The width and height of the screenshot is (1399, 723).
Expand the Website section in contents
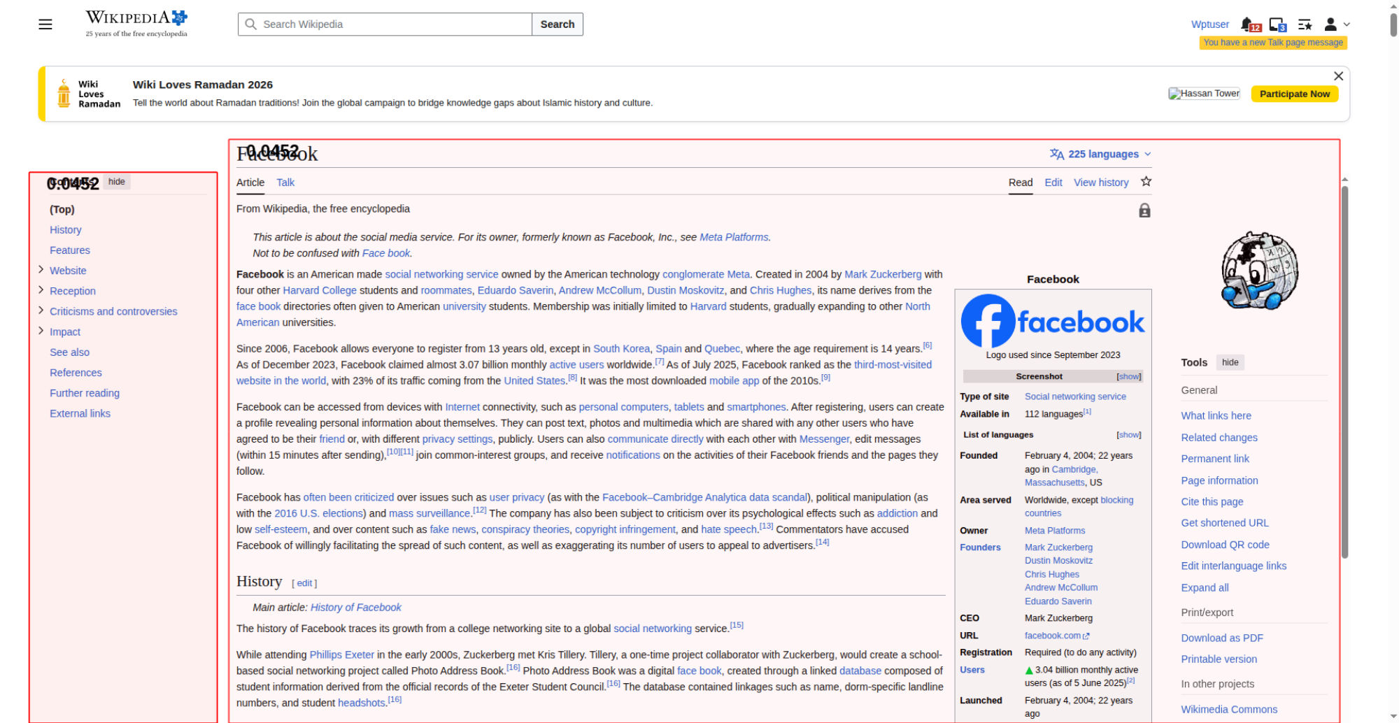tap(41, 270)
